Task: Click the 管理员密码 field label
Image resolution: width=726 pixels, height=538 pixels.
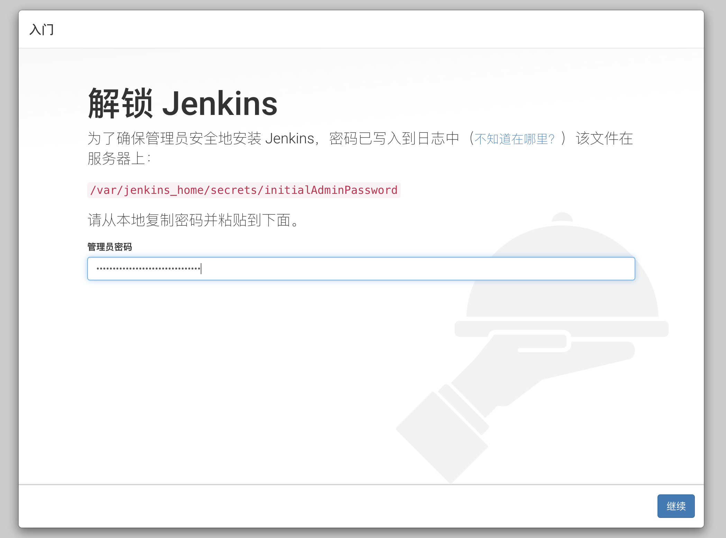Action: pos(109,247)
